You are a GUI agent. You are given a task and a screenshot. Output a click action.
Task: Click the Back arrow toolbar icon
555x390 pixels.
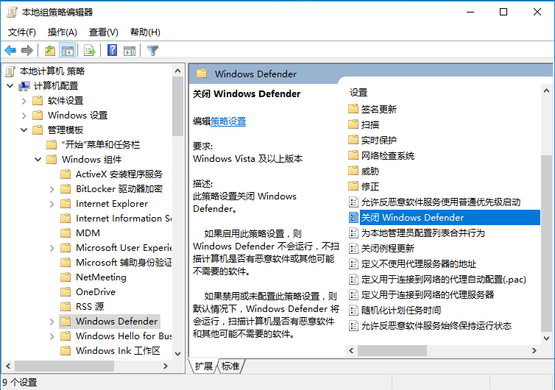[10, 51]
